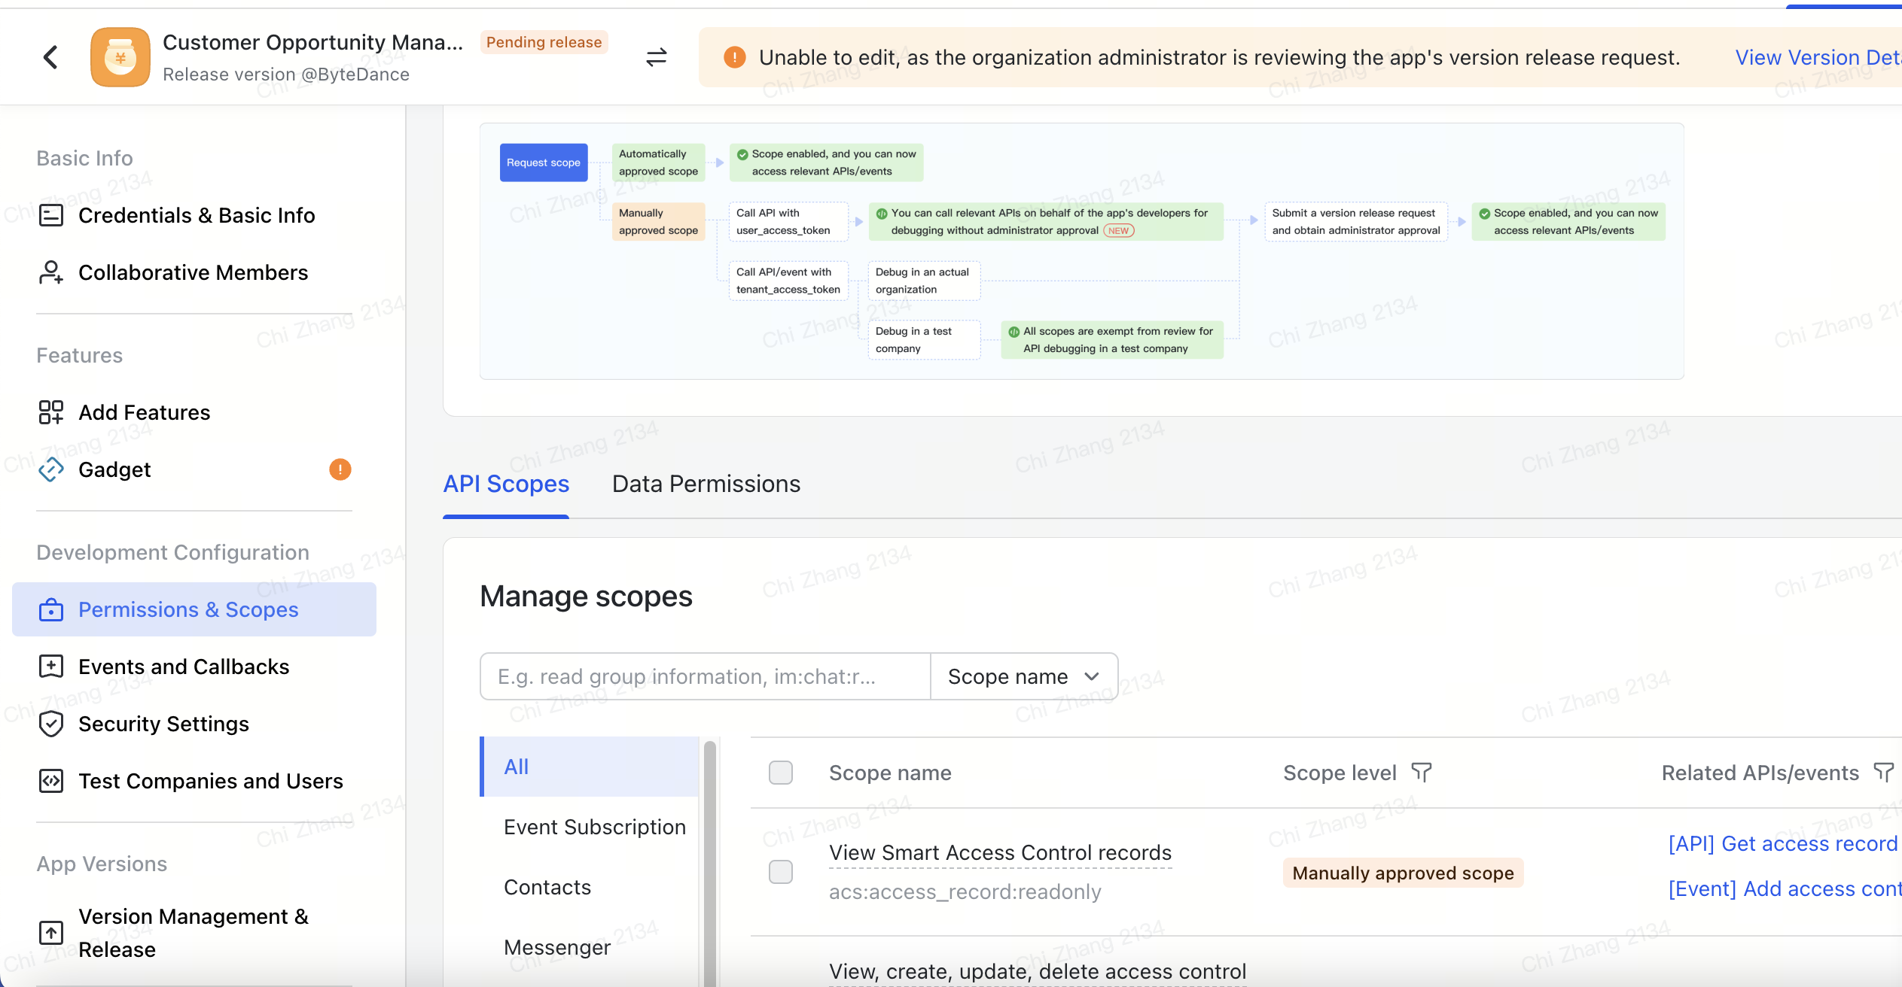The width and height of the screenshot is (1902, 987).
Task: Click the Gadget warning badge icon
Action: tap(340, 469)
